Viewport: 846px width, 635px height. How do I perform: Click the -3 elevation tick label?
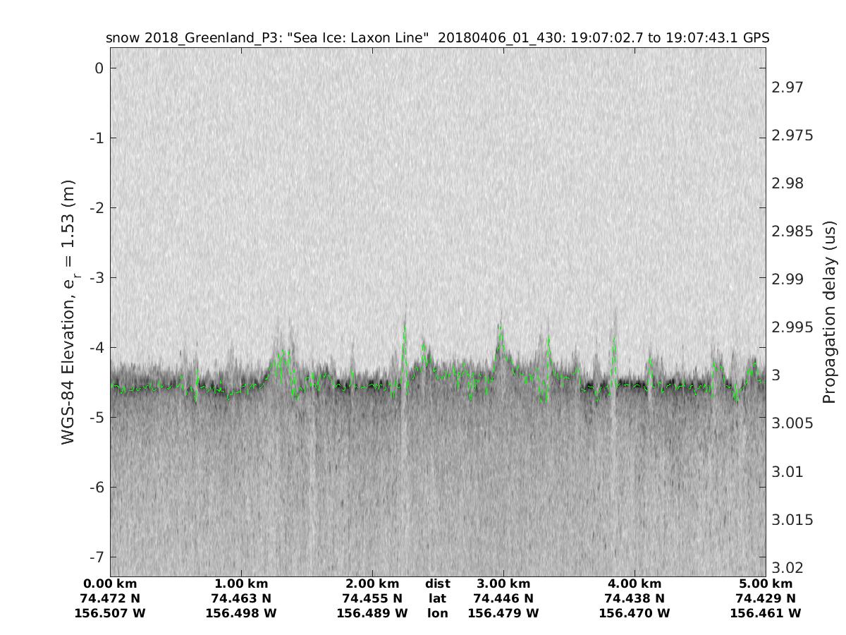tap(97, 277)
